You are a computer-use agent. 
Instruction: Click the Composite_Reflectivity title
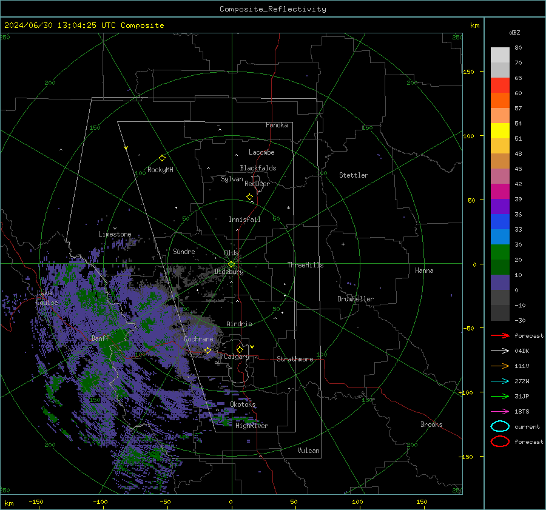point(273,9)
